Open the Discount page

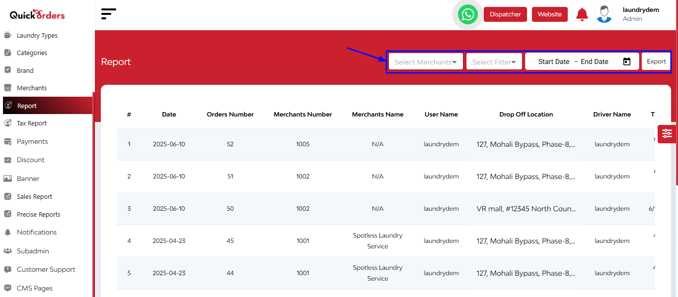(x=31, y=160)
